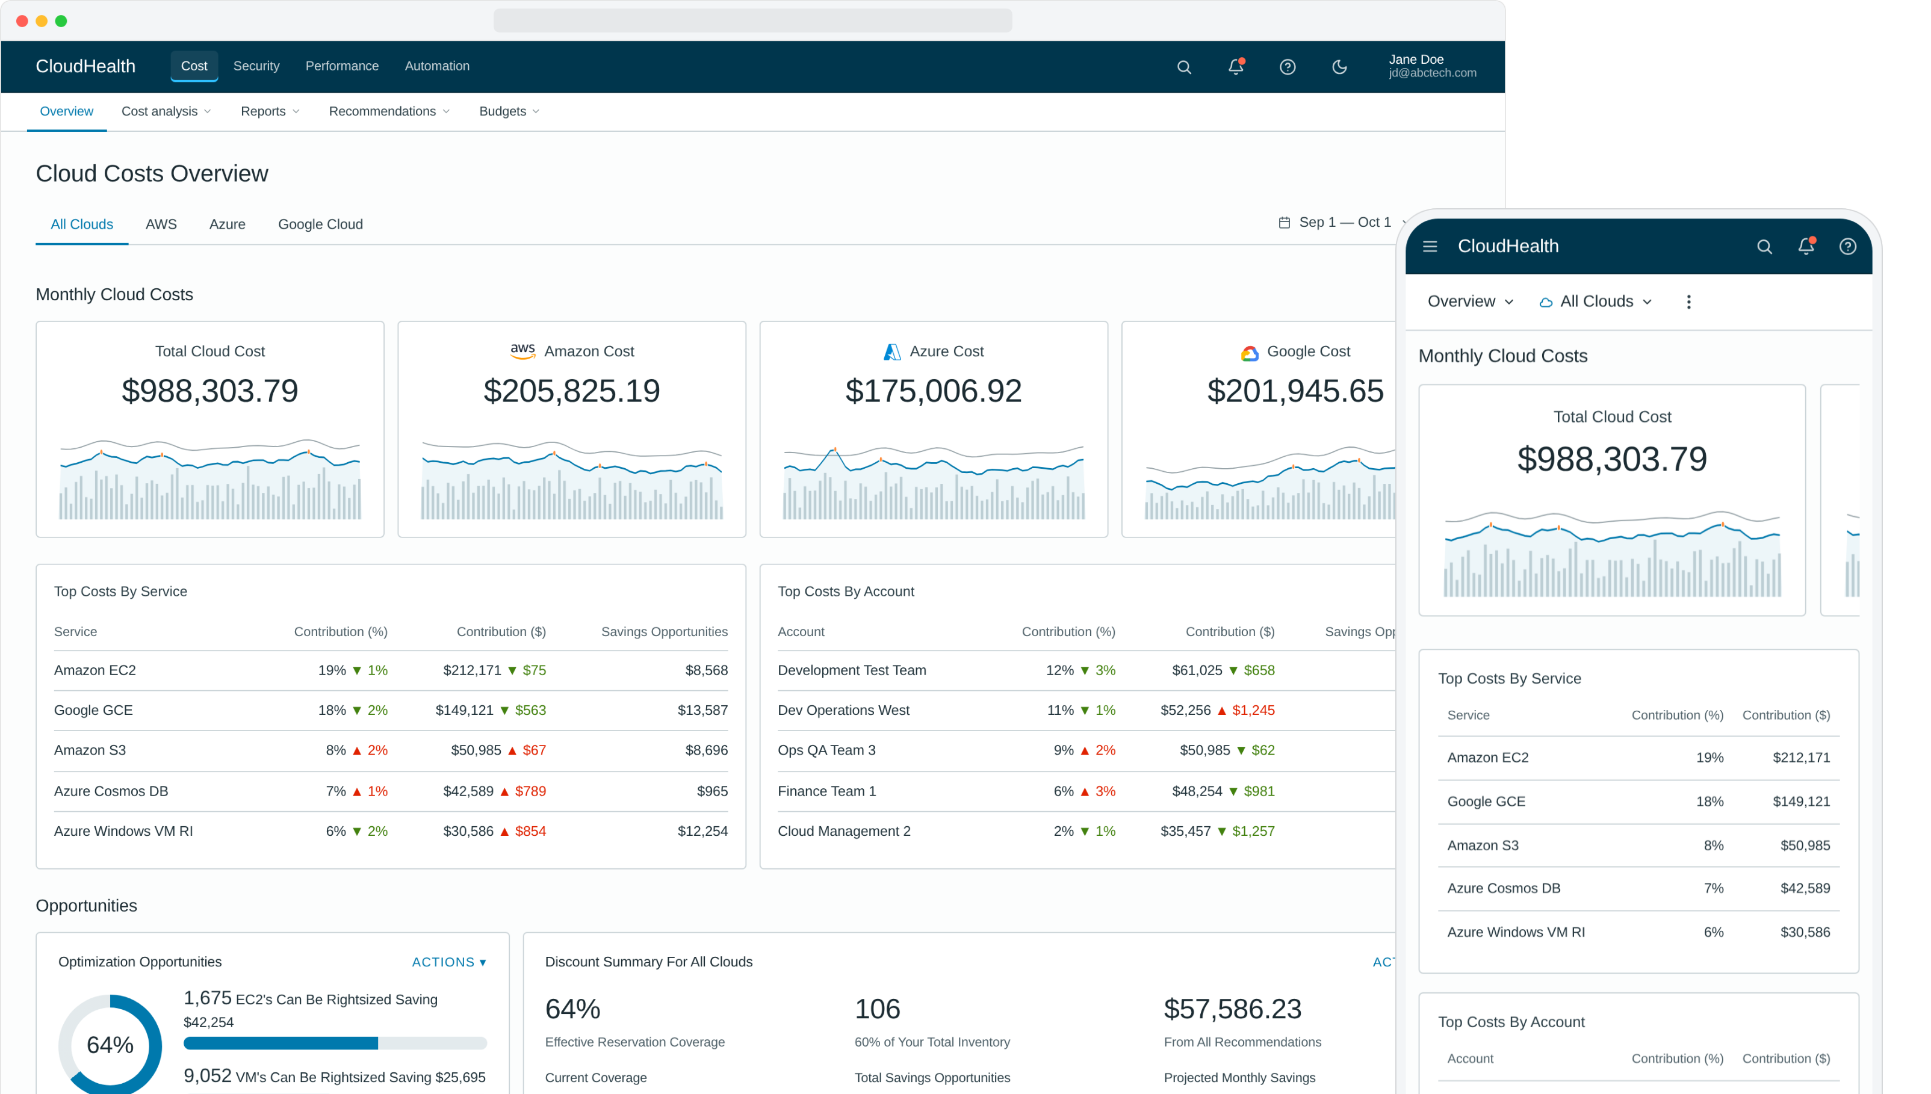
Task: Switch to the Google Cloud tab
Action: (x=320, y=224)
